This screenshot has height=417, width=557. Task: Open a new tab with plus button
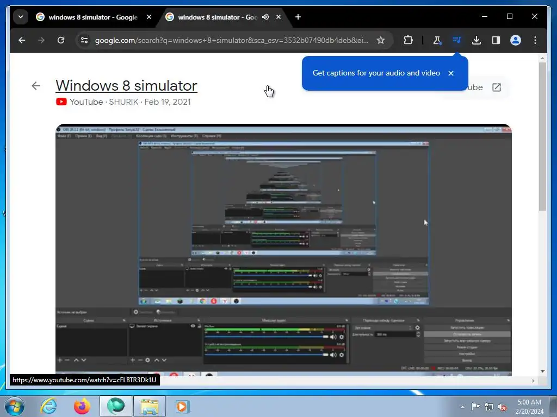(298, 17)
